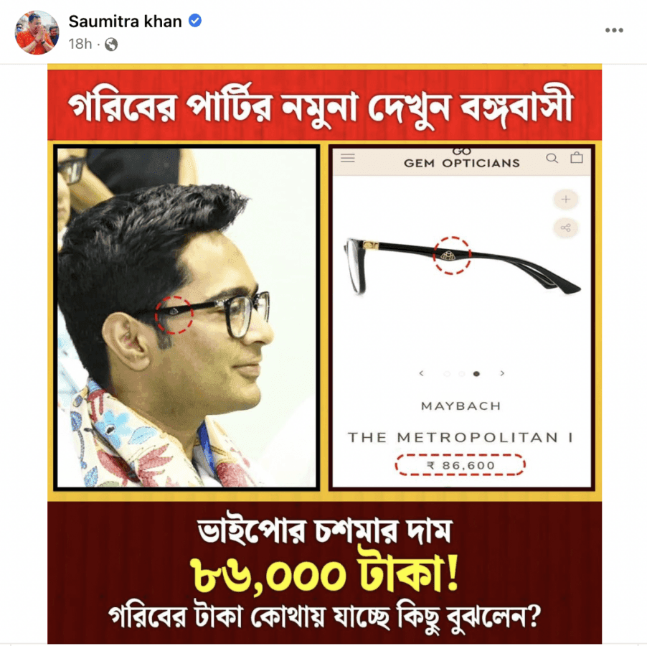Image resolution: width=647 pixels, height=646 pixels.
Task: Click the globe public audience icon
Action: [x=111, y=45]
